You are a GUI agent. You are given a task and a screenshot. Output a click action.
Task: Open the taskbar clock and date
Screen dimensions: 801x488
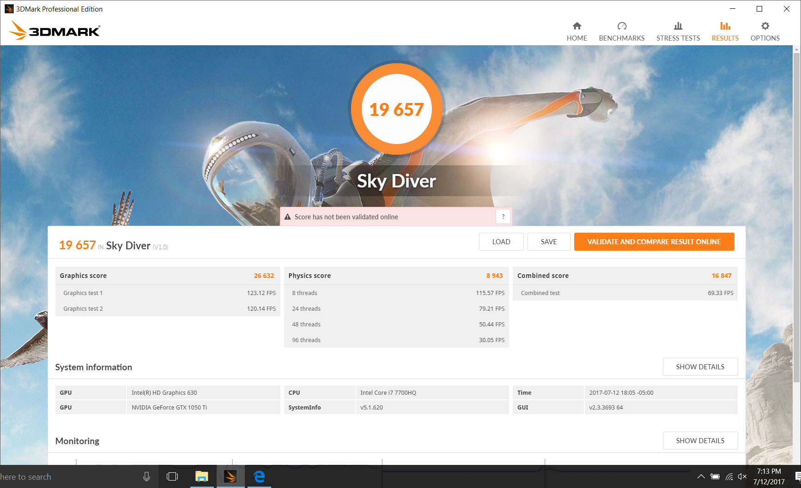[769, 476]
